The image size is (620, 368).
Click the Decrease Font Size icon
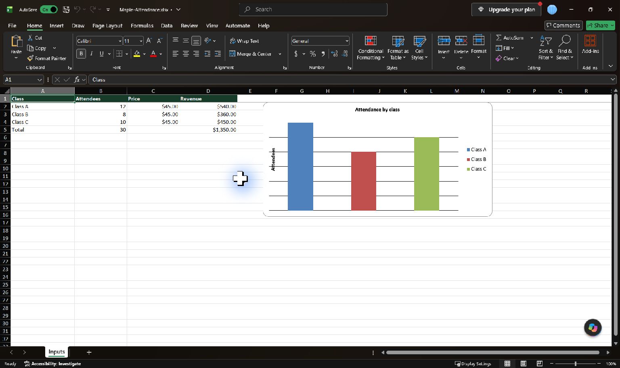click(159, 41)
